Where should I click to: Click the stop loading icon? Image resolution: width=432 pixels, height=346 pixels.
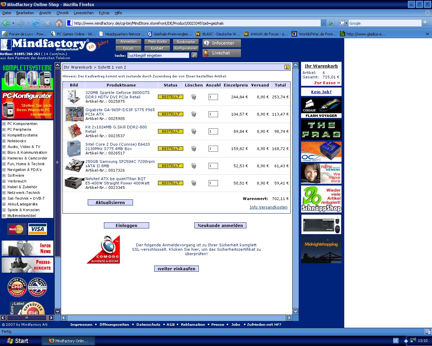48,23
